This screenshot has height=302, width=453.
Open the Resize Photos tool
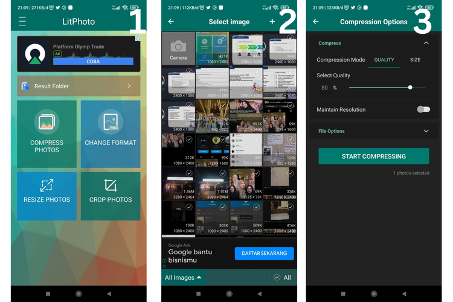47,196
